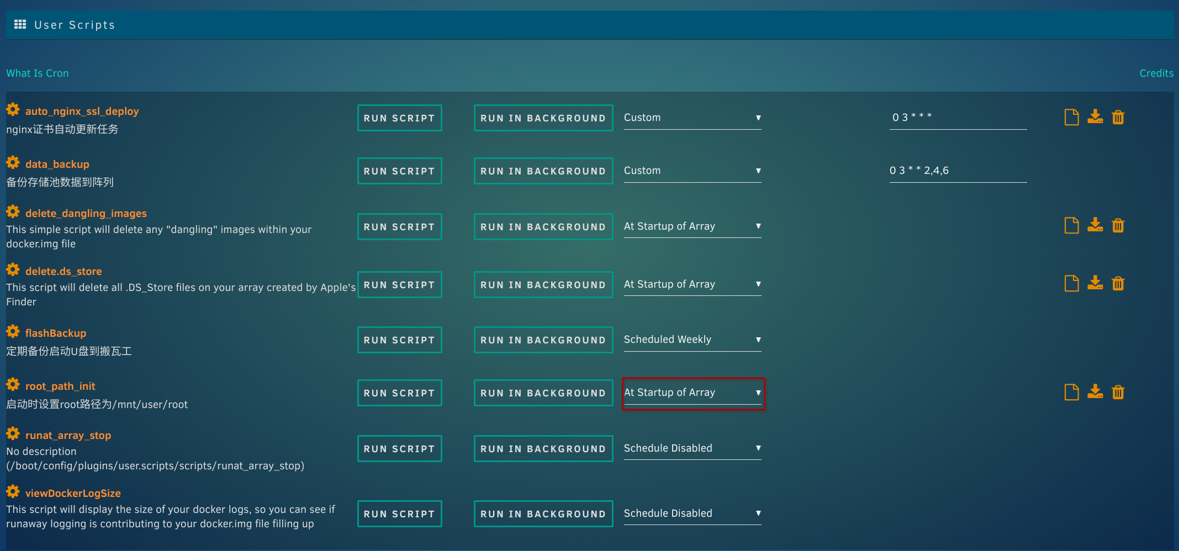Screen dimensions: 1179x551
Task: Click the trash icon in root_path_init row
Action: tap(1118, 393)
